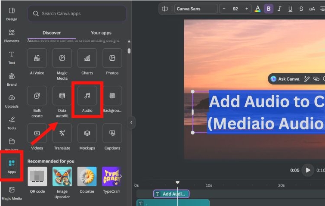This screenshot has height=206, width=325.
Task: Decrease font size with minus button
Action: [224, 9]
